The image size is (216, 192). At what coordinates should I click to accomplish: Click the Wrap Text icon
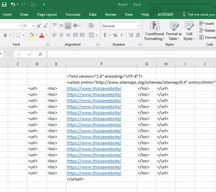[92, 26]
